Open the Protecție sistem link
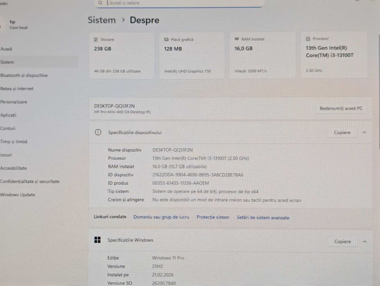The height and width of the screenshot is (286, 380). pos(213,217)
